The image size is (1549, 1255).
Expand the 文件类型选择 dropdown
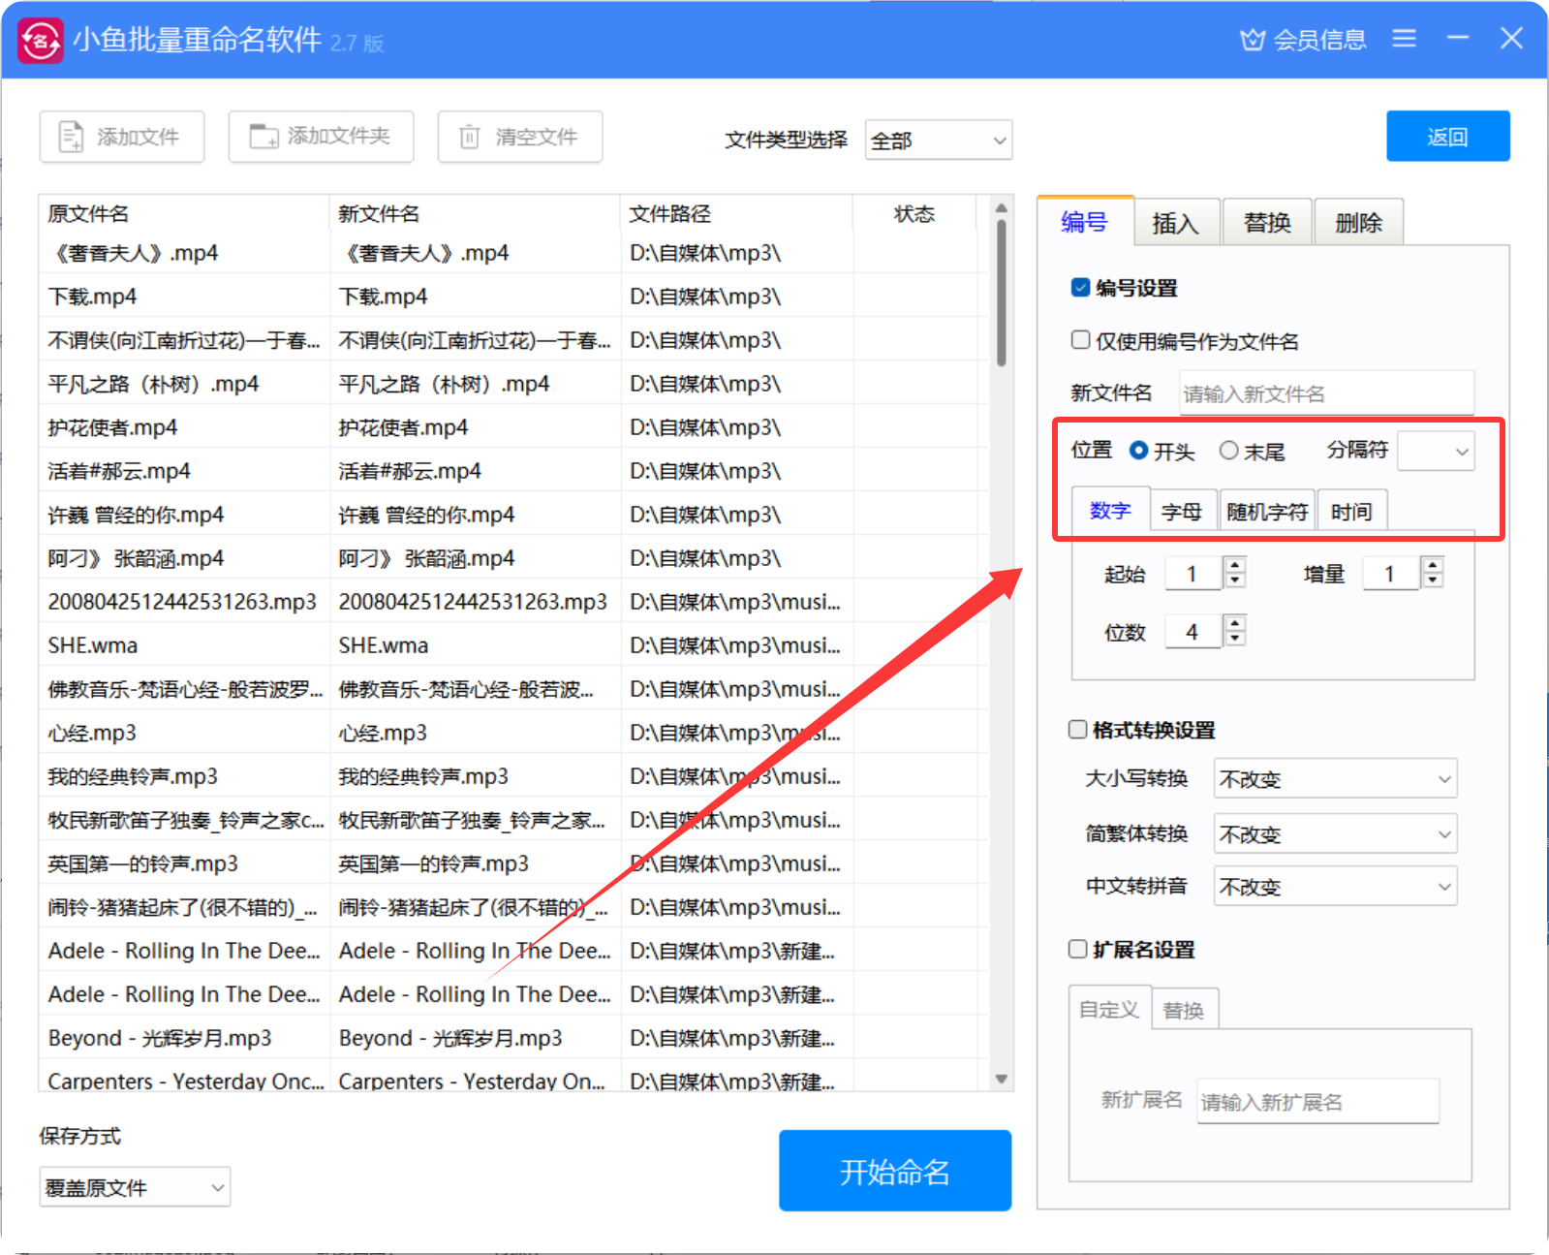938,141
